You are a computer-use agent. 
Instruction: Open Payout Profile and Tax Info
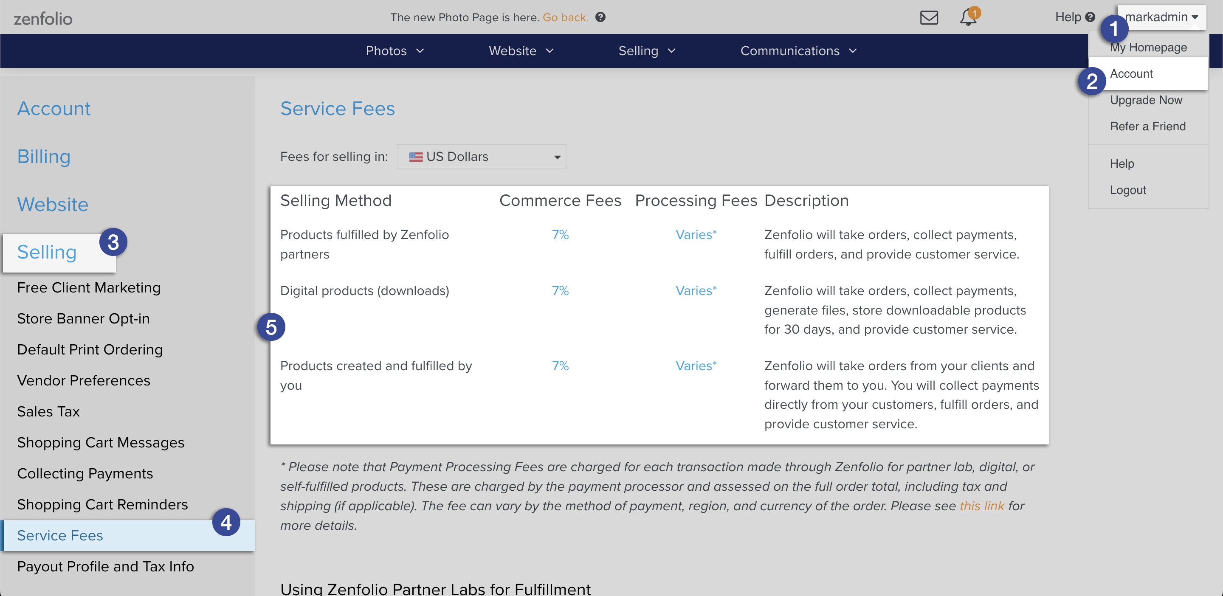pyautogui.click(x=105, y=567)
